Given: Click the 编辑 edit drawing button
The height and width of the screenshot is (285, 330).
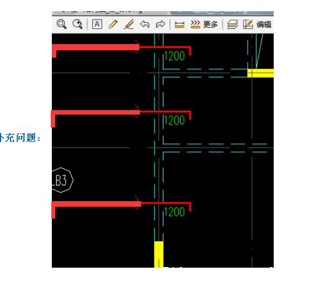Looking at the screenshot, I should (x=257, y=25).
